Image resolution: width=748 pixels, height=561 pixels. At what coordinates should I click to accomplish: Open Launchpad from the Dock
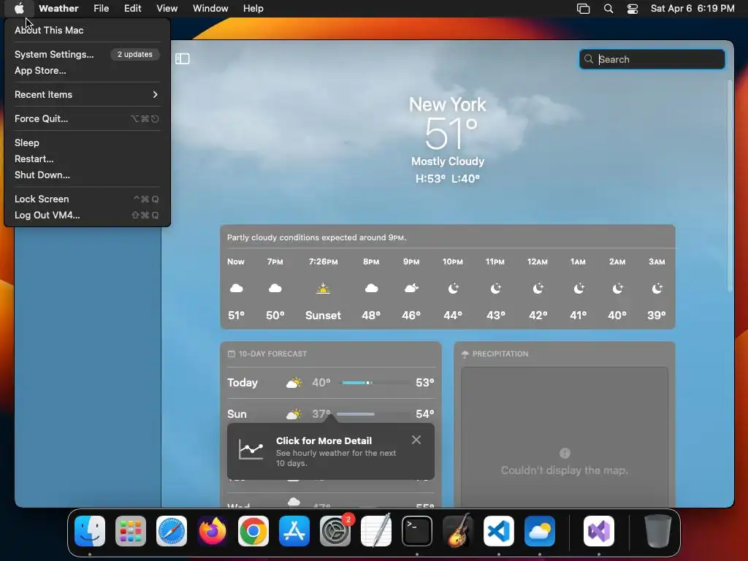point(131,531)
